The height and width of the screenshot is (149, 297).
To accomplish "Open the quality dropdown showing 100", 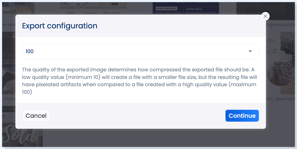I will pyautogui.click(x=140, y=51).
